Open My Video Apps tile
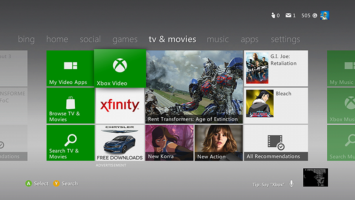355x200 pixels. [70, 68]
